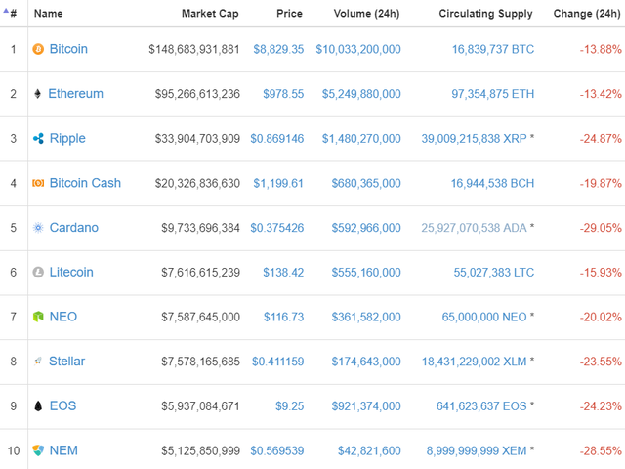The height and width of the screenshot is (469, 625).
Task: Click EOS price $9.25
Action: pos(290,406)
